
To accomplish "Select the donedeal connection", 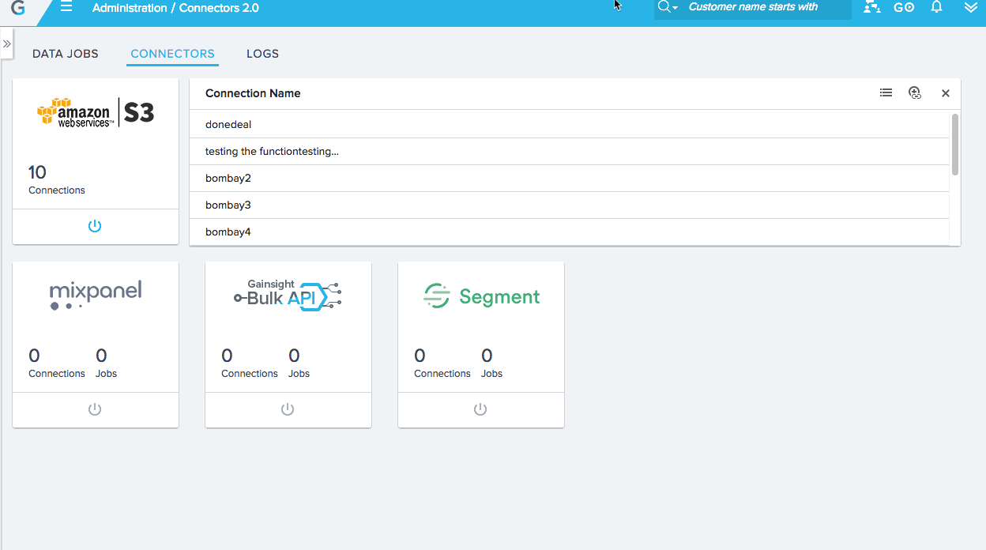I will pos(569,125).
